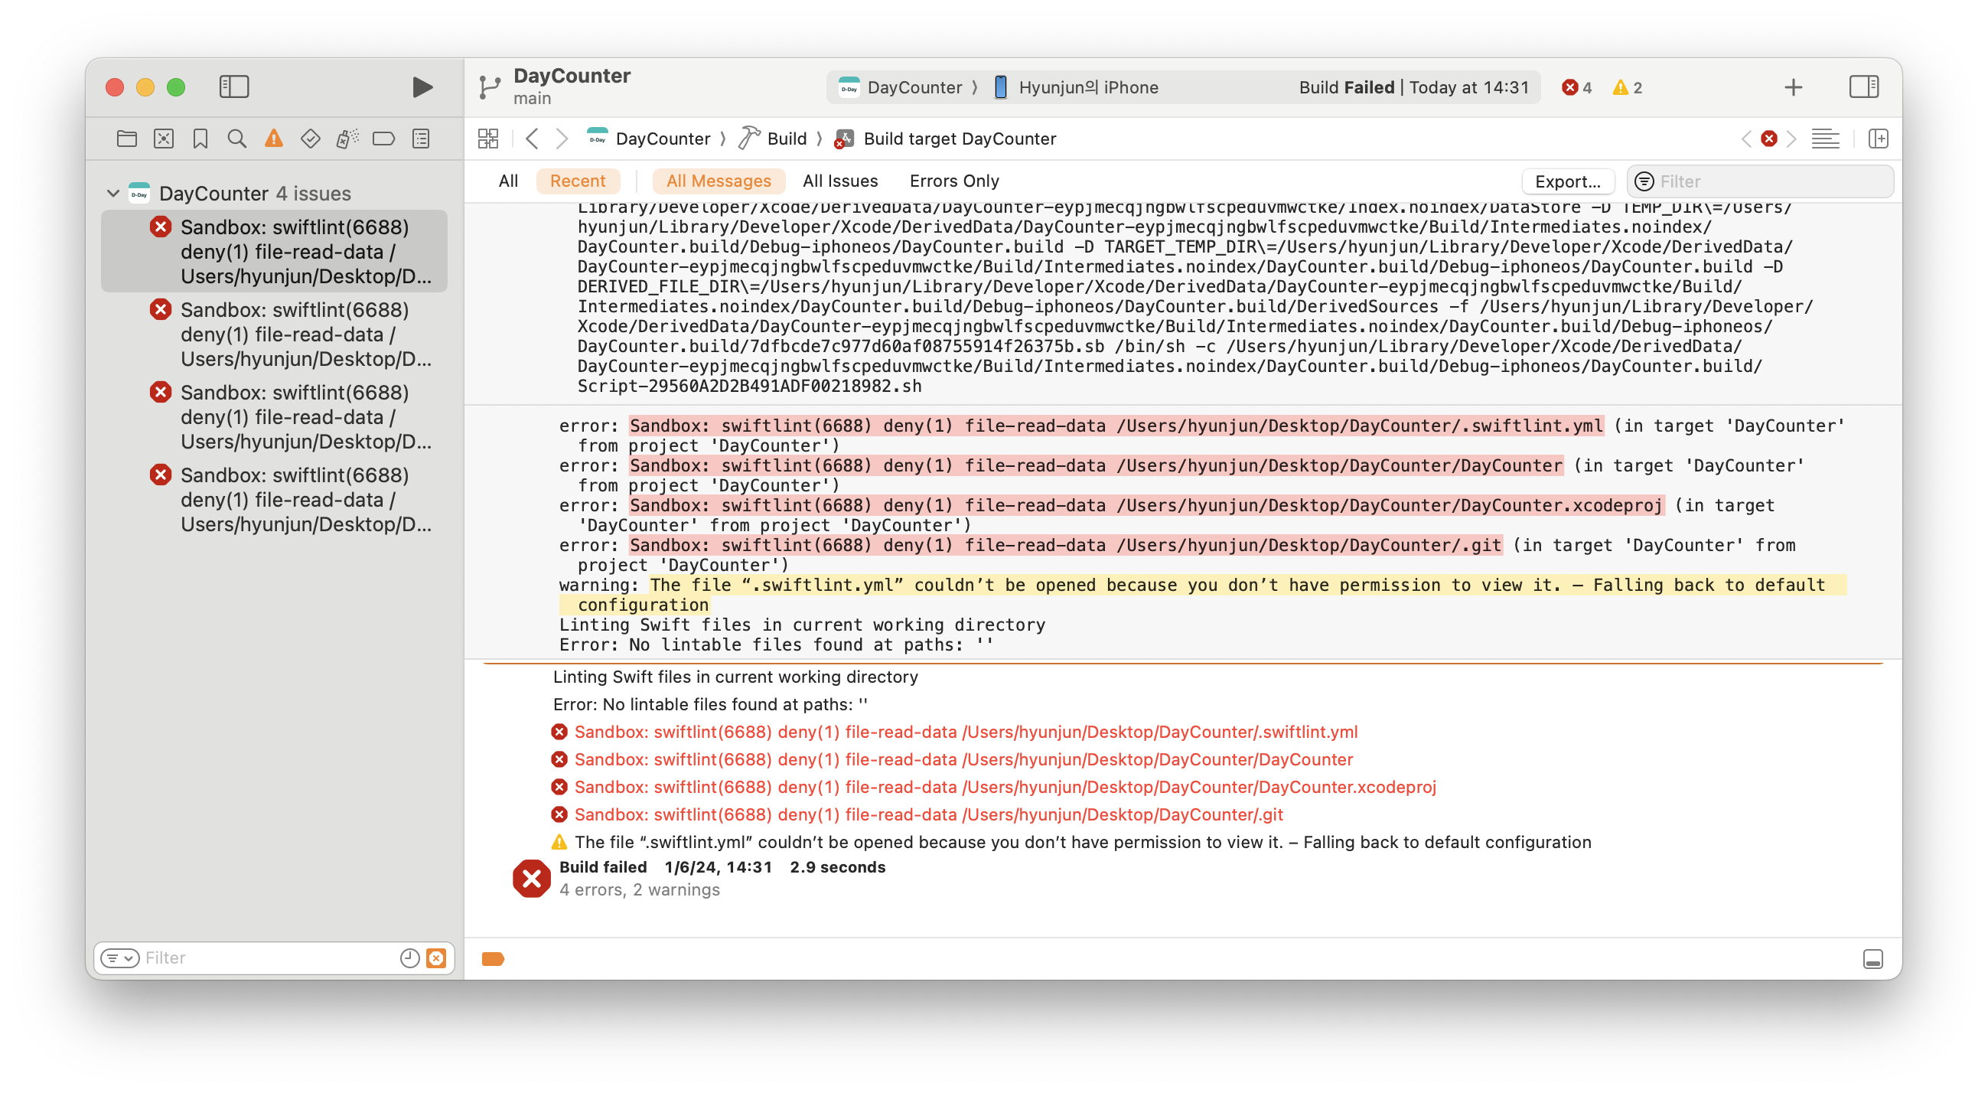Click the Export... button
This screenshot has width=1988, height=1093.
1566,181
